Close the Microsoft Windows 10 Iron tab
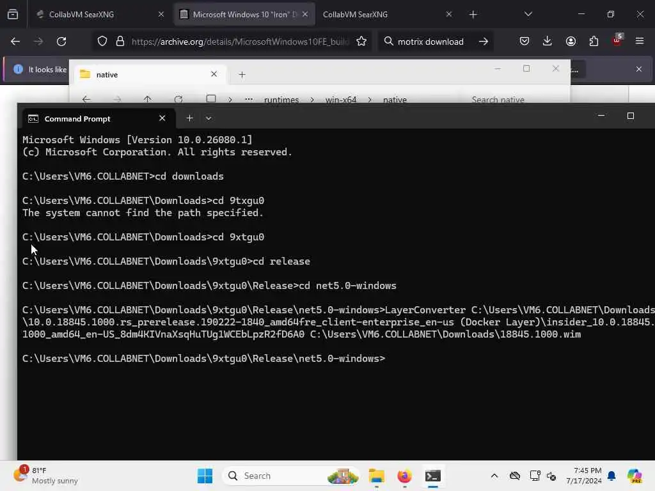The width and height of the screenshot is (655, 491). click(305, 14)
